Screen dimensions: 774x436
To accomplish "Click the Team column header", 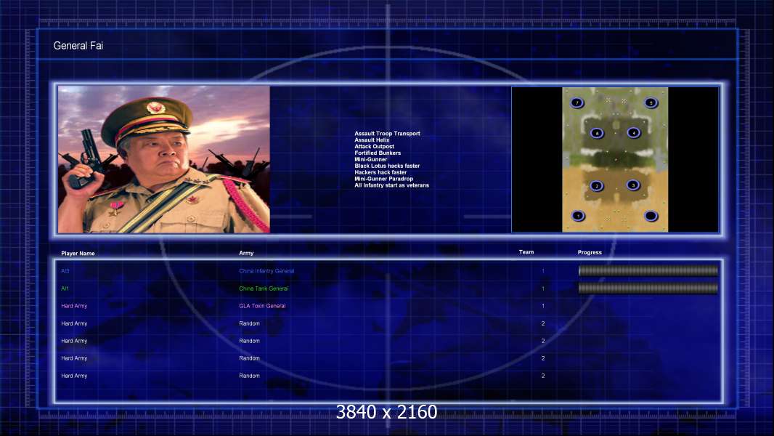I will 526,252.
